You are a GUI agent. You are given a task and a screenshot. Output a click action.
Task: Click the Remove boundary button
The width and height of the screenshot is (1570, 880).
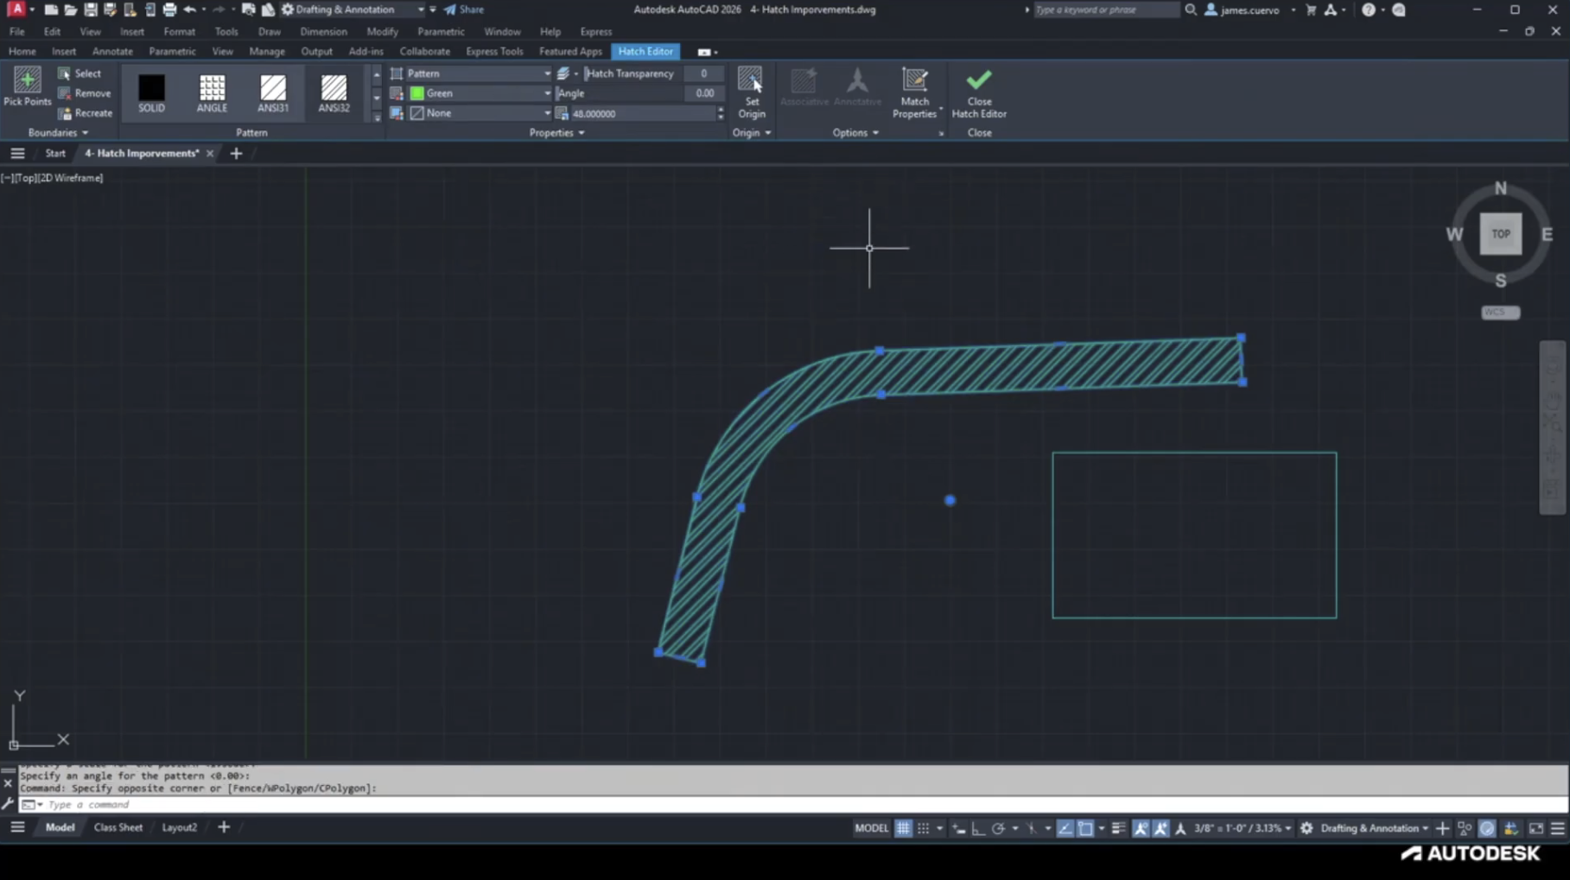85,93
